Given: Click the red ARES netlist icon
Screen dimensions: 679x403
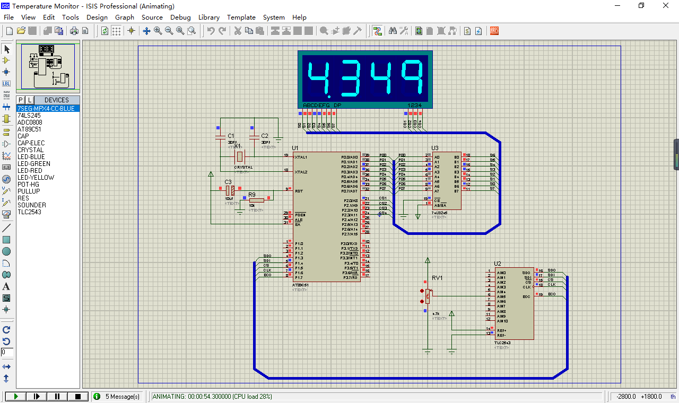Looking at the screenshot, I should tap(494, 31).
